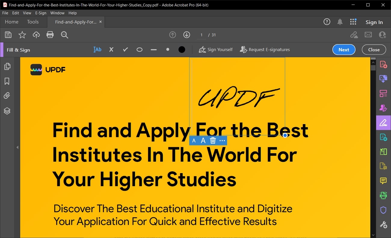This screenshot has height=238, width=391.
Task: Click Sign In at top right
Action: [374, 22]
